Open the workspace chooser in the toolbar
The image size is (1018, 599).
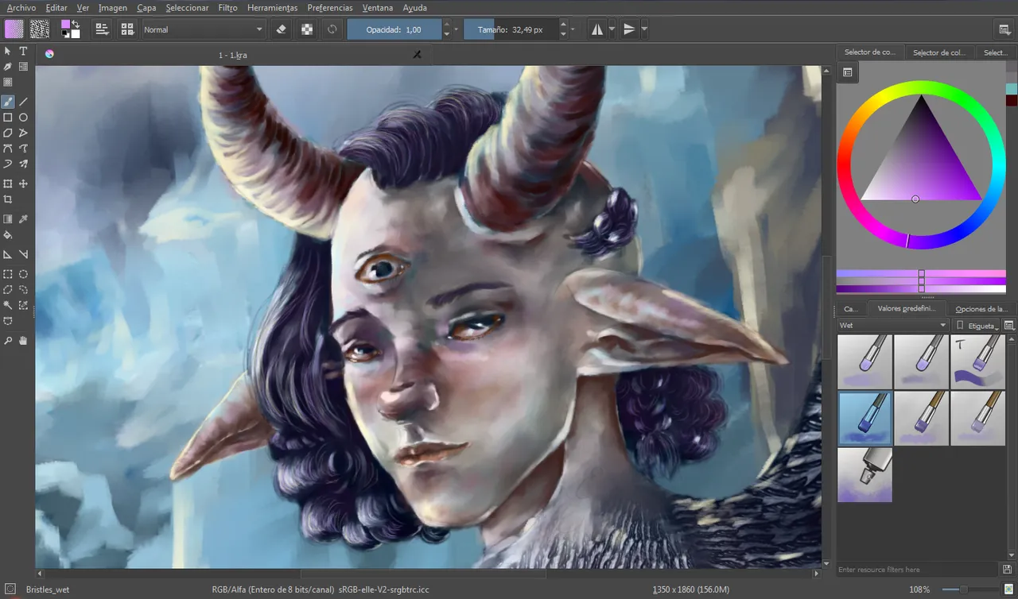pos(1004,29)
